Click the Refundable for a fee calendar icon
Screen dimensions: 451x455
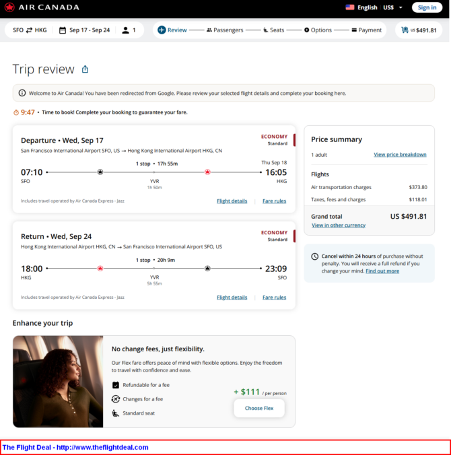coord(116,385)
